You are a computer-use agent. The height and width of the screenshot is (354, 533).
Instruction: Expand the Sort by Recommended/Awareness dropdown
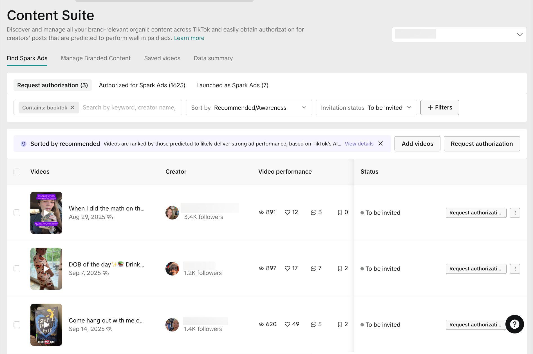249,108
